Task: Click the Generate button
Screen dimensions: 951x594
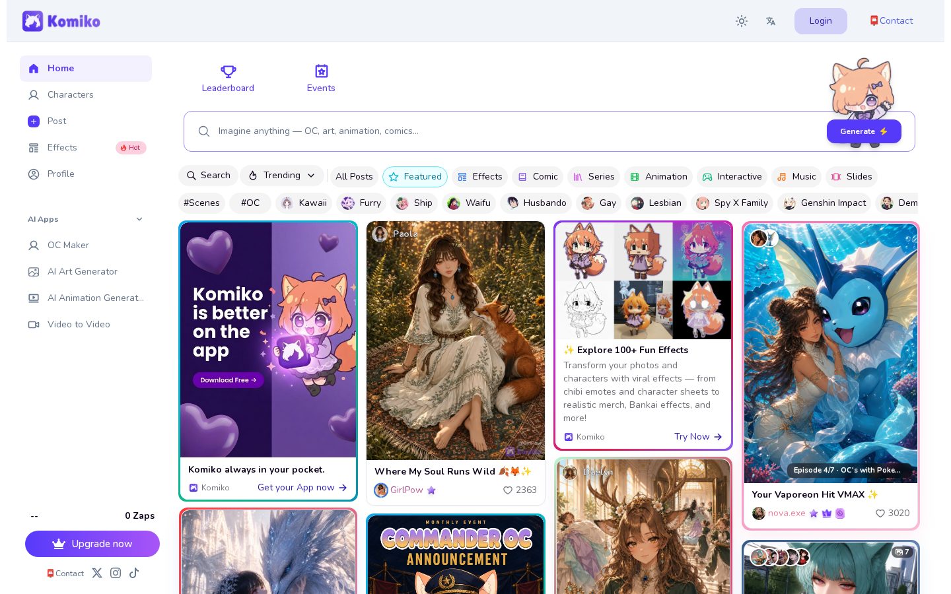Action: (864, 131)
